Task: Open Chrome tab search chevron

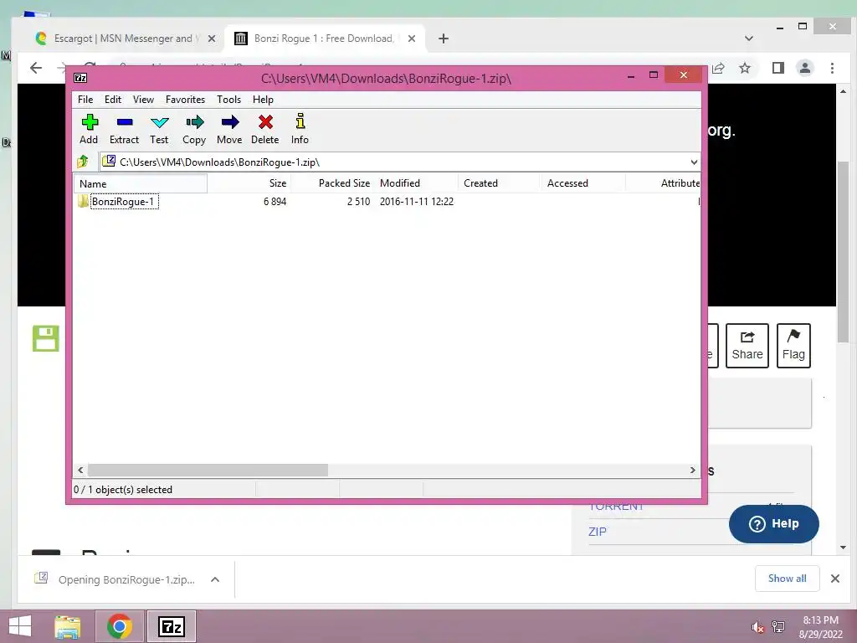Action: pyautogui.click(x=749, y=39)
